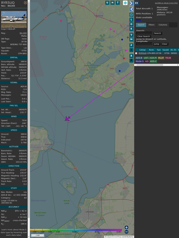Click the altitude color scale bar
179x238 pixels.
(x=76, y=230)
